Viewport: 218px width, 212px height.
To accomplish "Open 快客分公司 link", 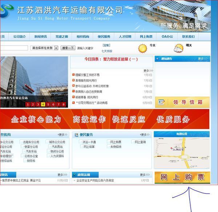I will (31, 147).
